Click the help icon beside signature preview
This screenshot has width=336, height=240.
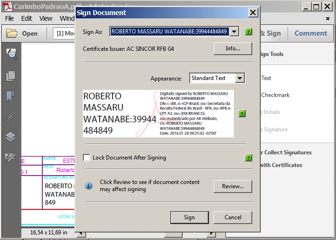click(242, 113)
